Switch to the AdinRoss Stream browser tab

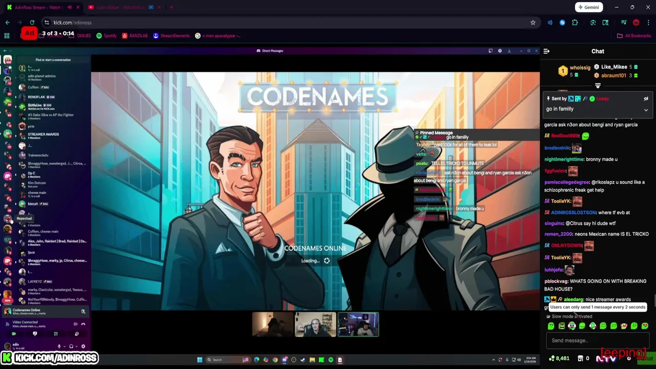38,7
